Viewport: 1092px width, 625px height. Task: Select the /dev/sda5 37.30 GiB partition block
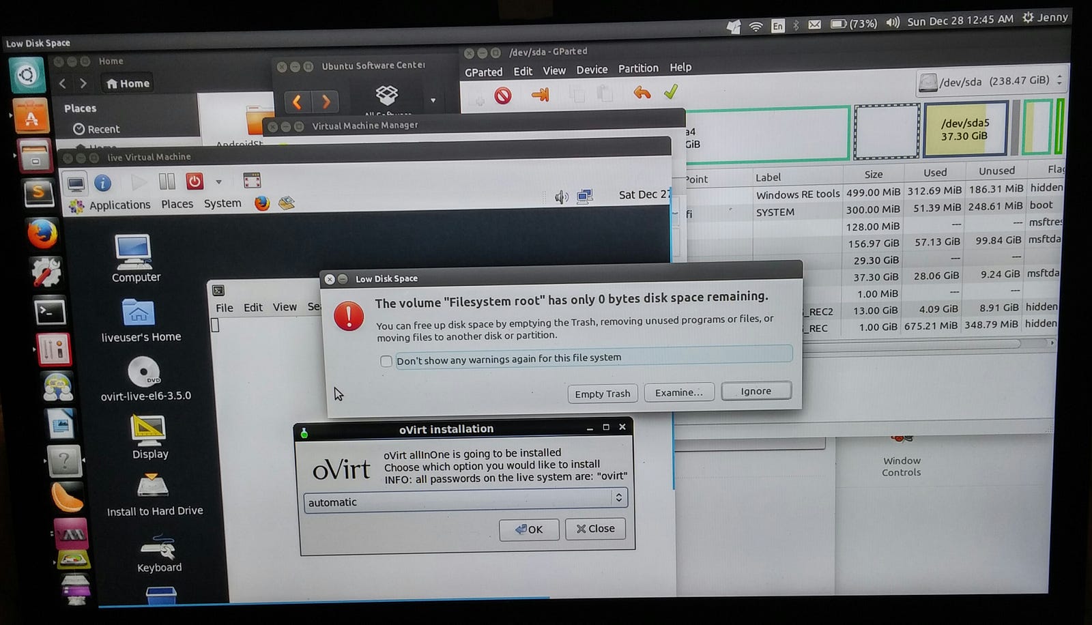click(965, 130)
